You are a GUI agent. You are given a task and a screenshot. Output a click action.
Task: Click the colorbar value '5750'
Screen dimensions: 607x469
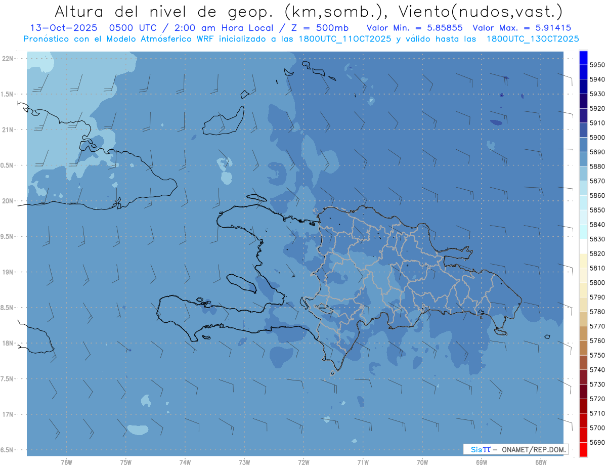pyautogui.click(x=597, y=355)
